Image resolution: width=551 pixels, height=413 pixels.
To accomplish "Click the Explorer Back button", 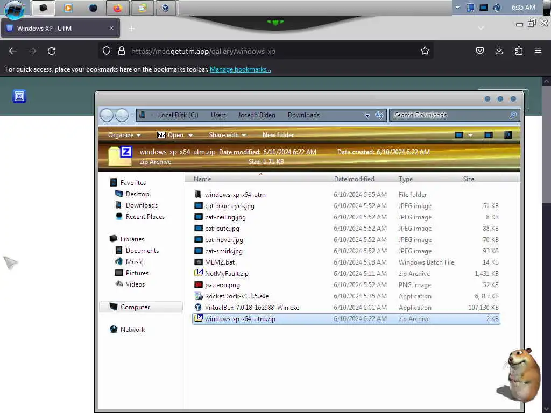I will [x=107, y=115].
